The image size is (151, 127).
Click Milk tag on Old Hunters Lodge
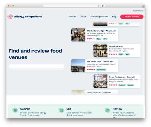tap(105, 39)
